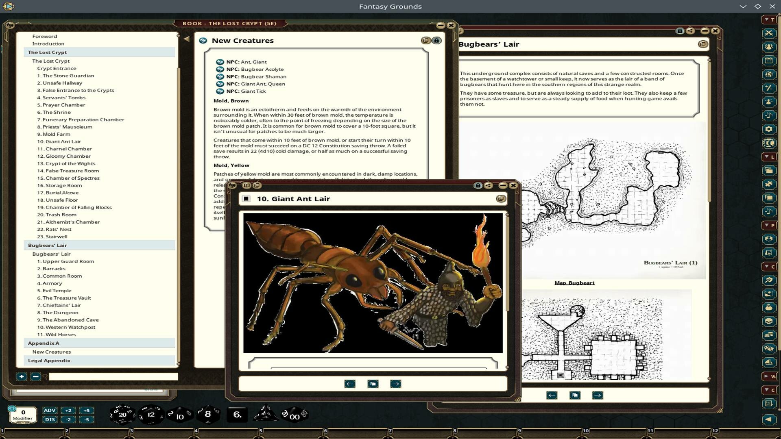Open the Map_Bugbear1 link

click(575, 283)
